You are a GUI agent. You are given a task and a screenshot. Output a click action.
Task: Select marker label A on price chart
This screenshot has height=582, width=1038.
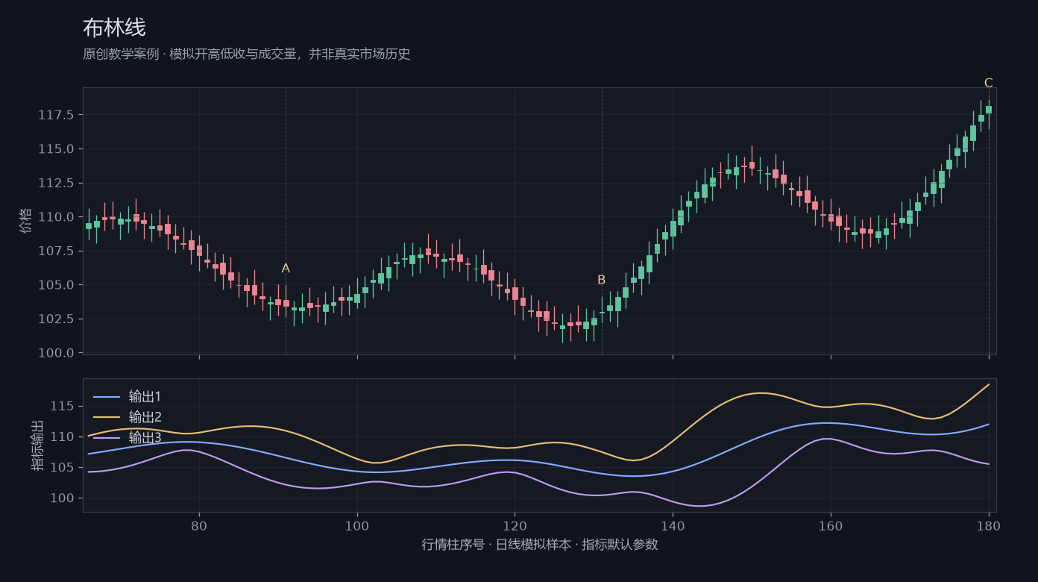(286, 269)
